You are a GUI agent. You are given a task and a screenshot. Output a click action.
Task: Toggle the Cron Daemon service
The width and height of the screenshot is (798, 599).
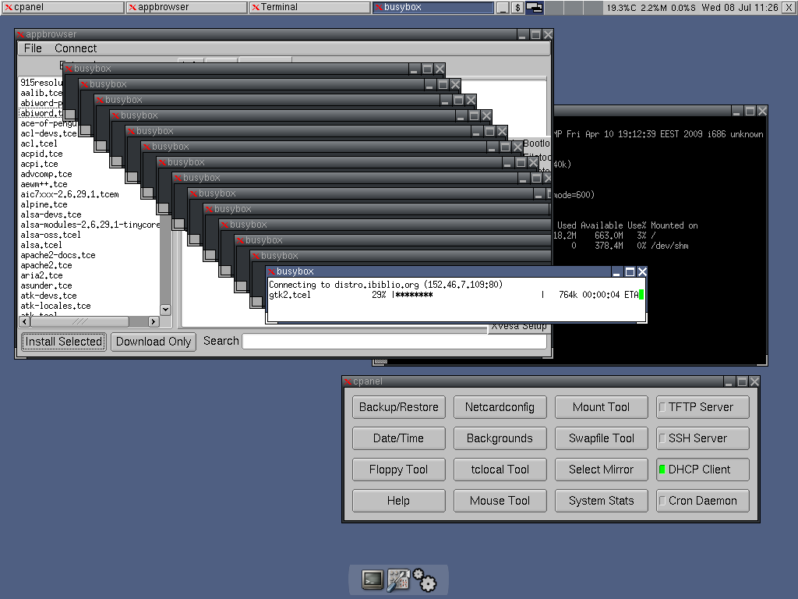click(x=703, y=501)
